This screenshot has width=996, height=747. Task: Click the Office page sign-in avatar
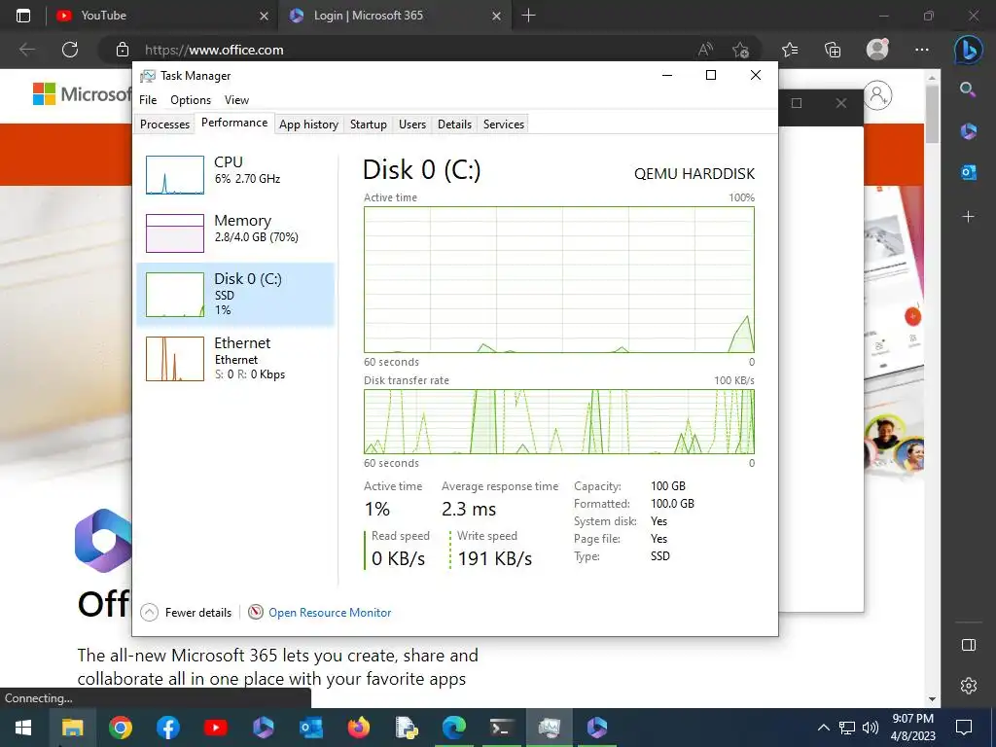[x=878, y=95]
